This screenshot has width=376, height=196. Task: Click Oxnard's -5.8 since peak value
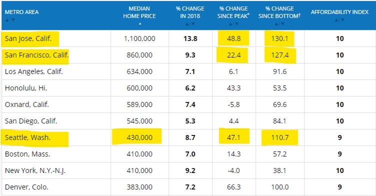(233, 104)
